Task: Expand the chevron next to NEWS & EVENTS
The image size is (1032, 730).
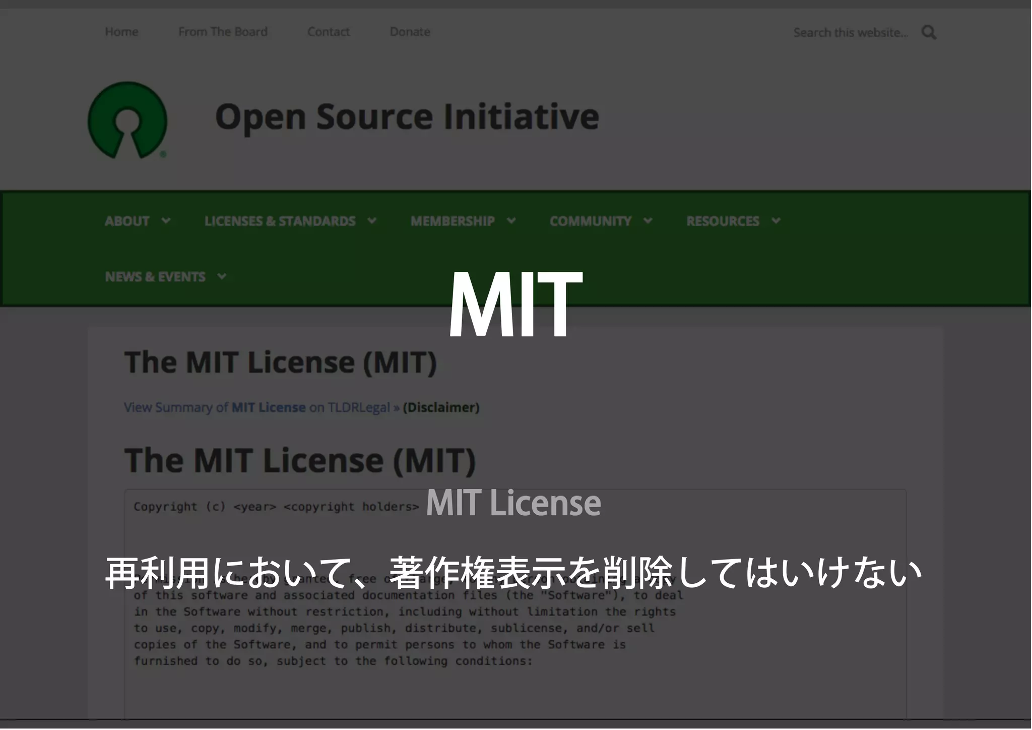Action: pos(222,277)
